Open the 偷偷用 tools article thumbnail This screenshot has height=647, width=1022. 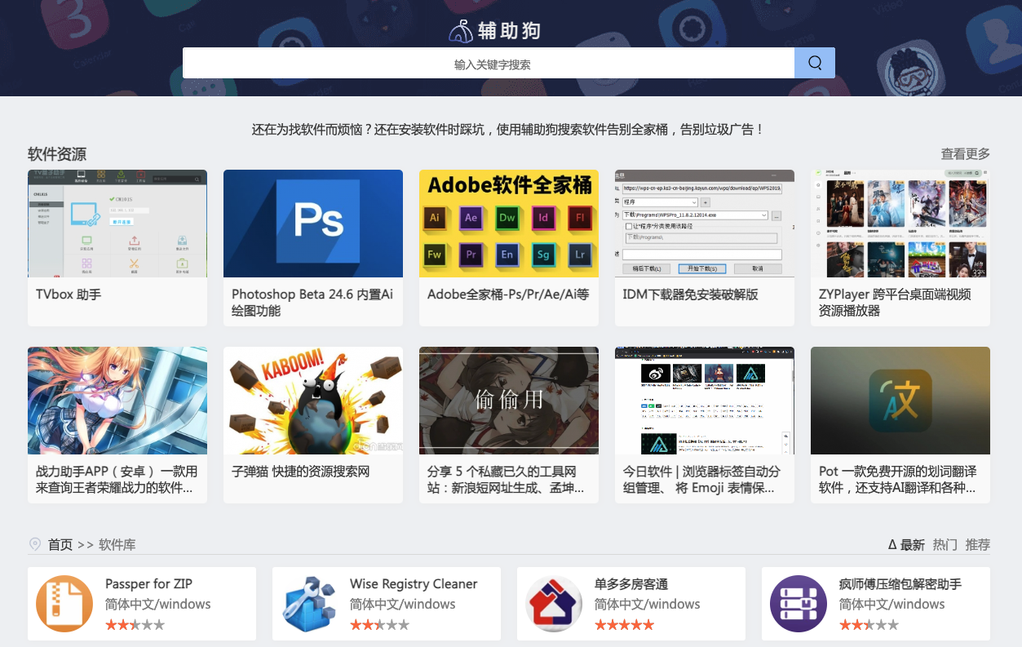509,401
